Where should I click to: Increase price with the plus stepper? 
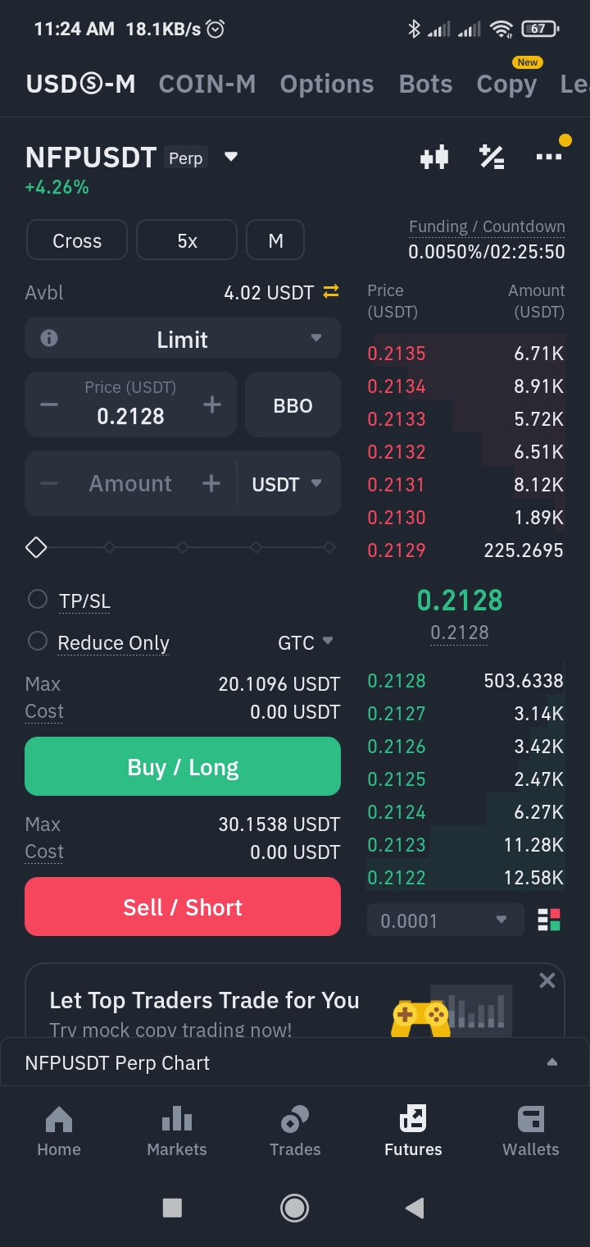212,404
